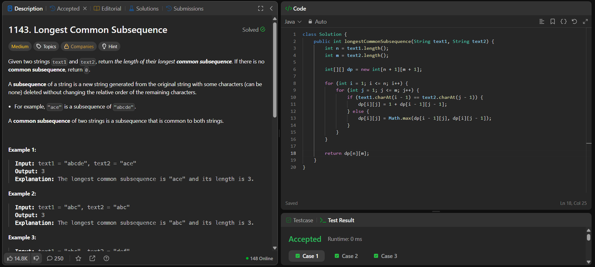Open the Description tab
The image size is (595, 267).
(25, 8)
